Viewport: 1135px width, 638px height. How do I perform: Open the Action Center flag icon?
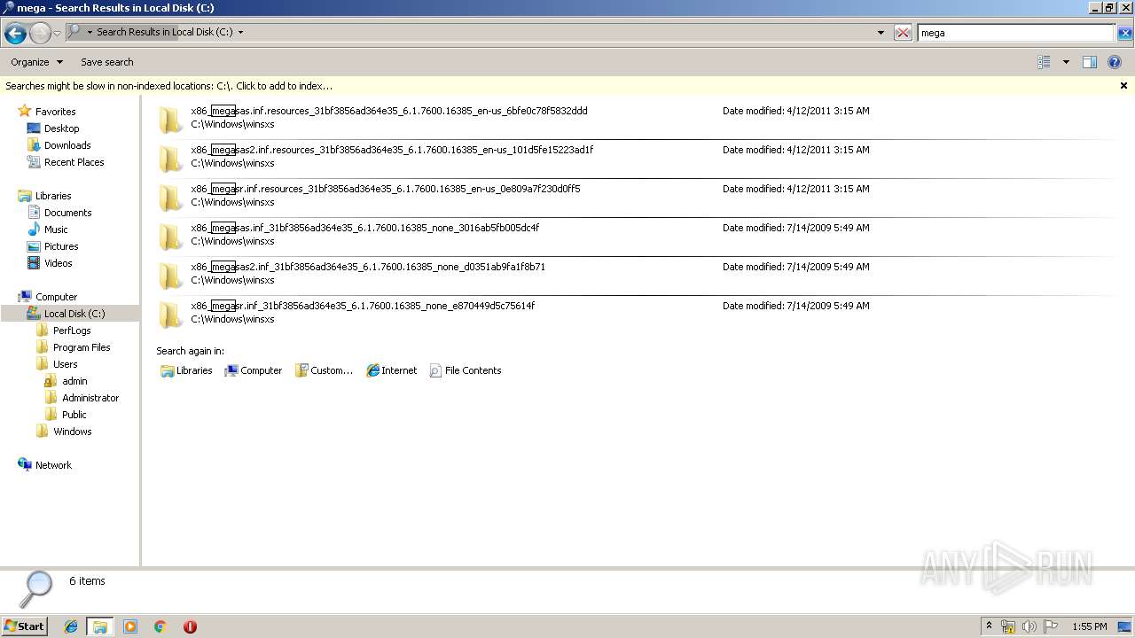click(1051, 626)
